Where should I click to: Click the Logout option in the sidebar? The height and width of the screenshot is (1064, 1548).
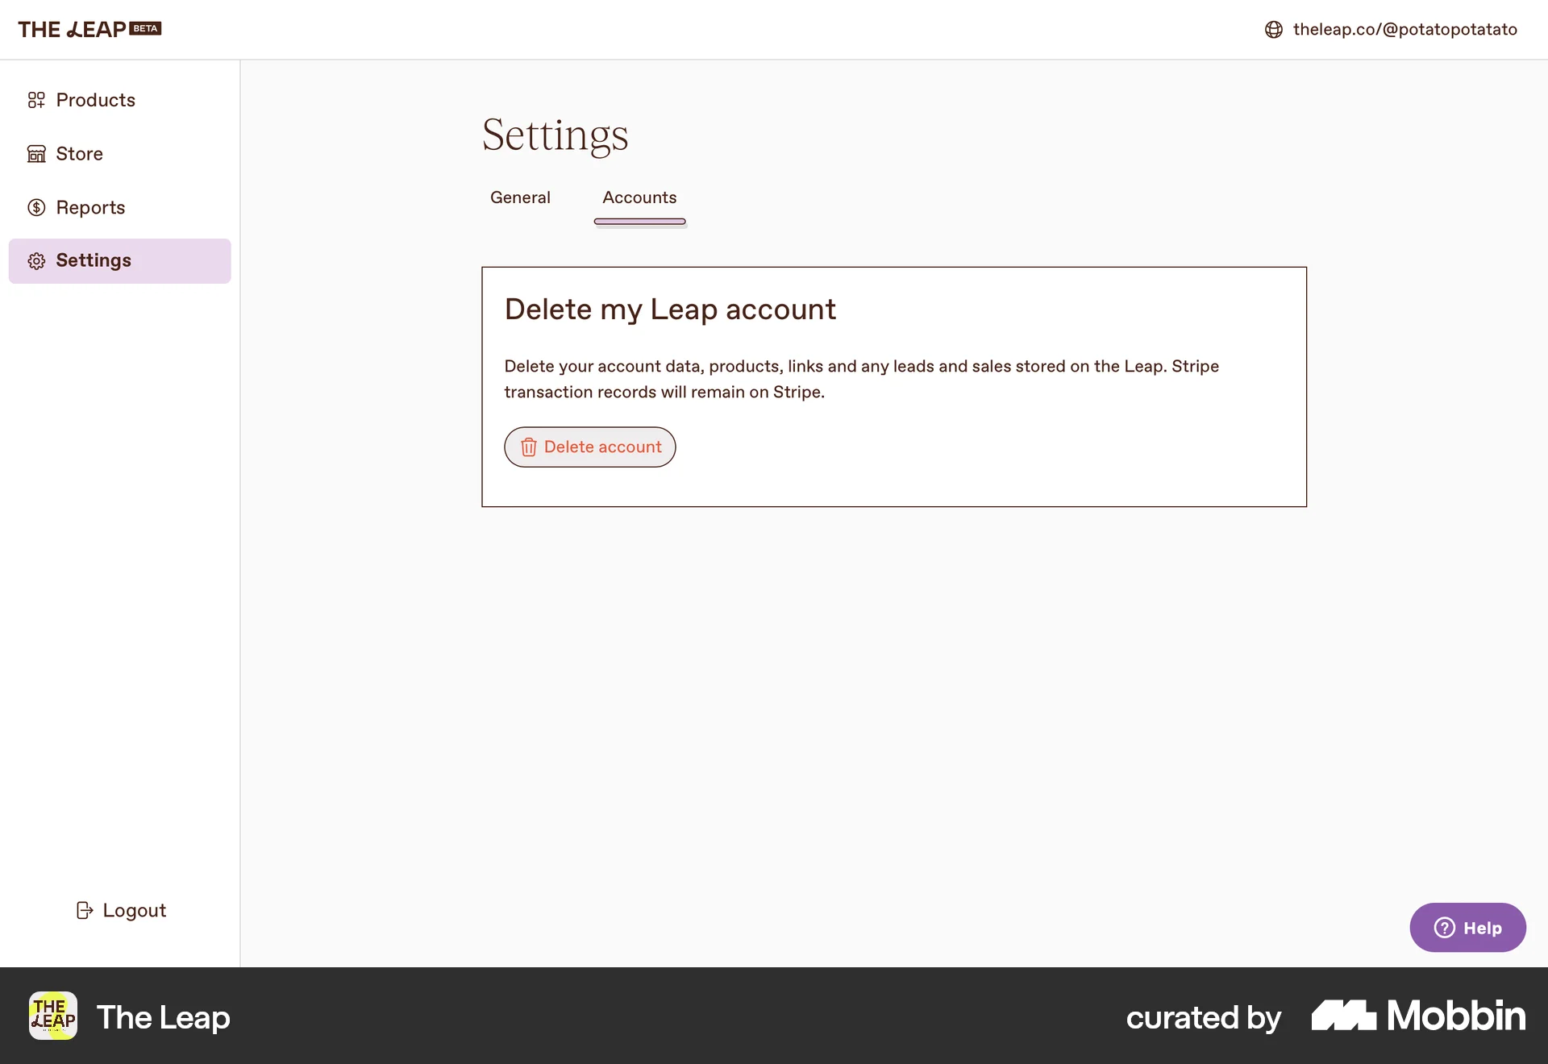(134, 910)
